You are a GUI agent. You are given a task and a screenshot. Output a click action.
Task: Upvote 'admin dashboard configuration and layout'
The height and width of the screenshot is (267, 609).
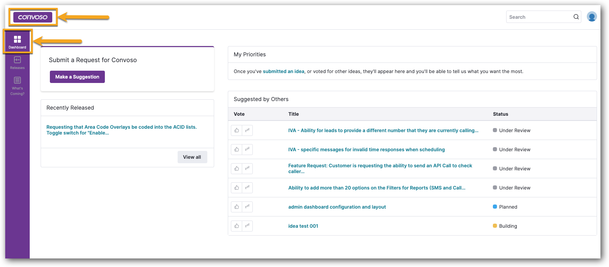[236, 207]
